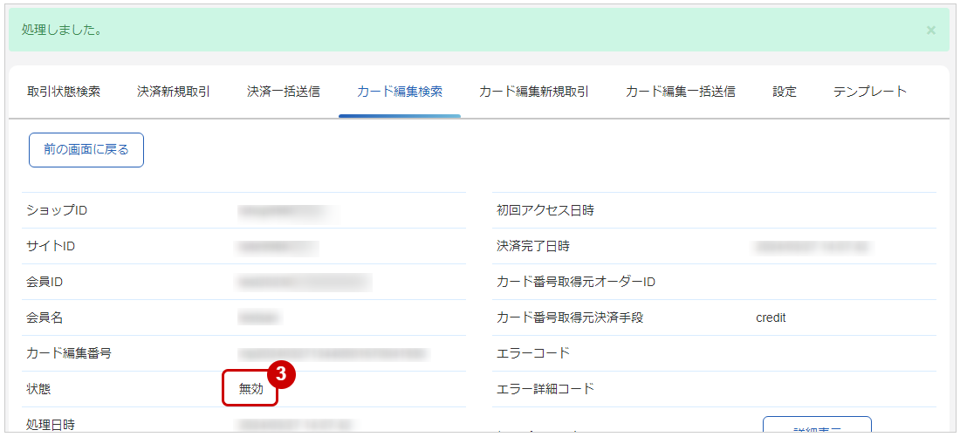Image resolution: width=960 pixels, height=437 pixels.
Task: Click the エラーコード label
Action: coord(533,353)
